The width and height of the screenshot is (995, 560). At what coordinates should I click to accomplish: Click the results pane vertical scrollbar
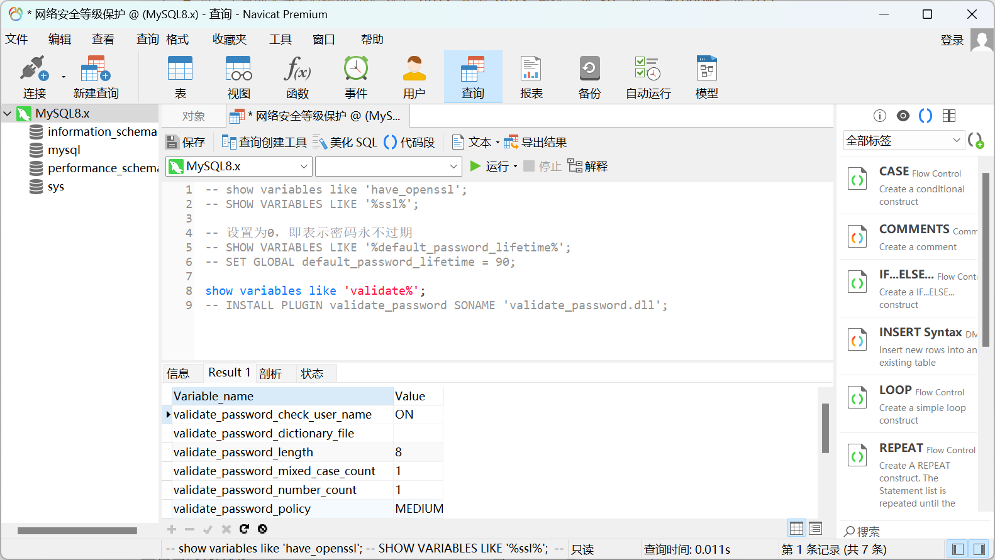[825, 427]
